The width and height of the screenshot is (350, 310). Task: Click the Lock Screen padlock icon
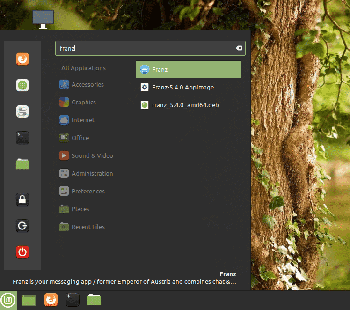(22, 199)
